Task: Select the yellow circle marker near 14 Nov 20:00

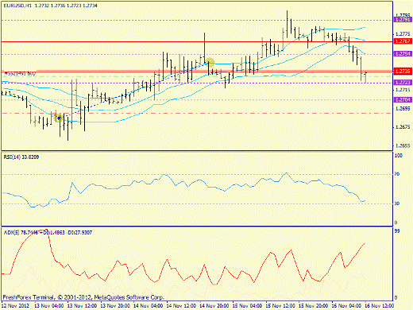Action: [x=210, y=63]
